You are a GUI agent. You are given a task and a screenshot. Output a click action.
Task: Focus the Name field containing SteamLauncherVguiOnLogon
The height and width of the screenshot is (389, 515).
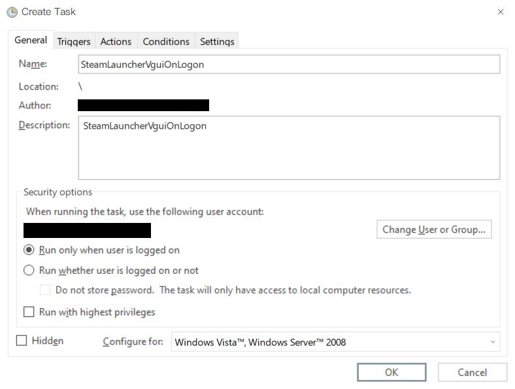(289, 64)
